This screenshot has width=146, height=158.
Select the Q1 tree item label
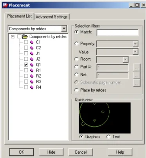(38, 65)
